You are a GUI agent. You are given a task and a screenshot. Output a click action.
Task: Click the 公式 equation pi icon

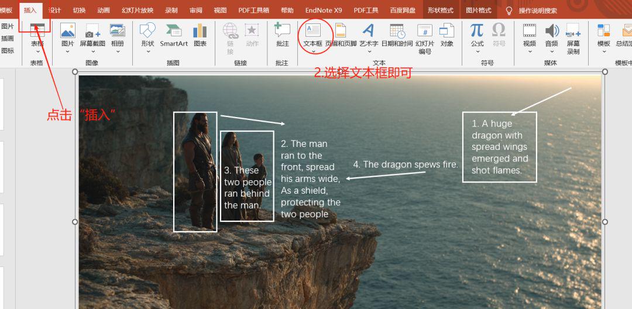click(478, 30)
